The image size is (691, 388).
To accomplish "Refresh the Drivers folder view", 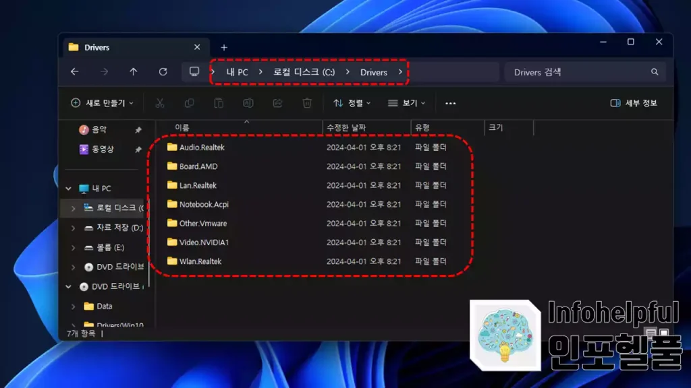I will click(163, 71).
